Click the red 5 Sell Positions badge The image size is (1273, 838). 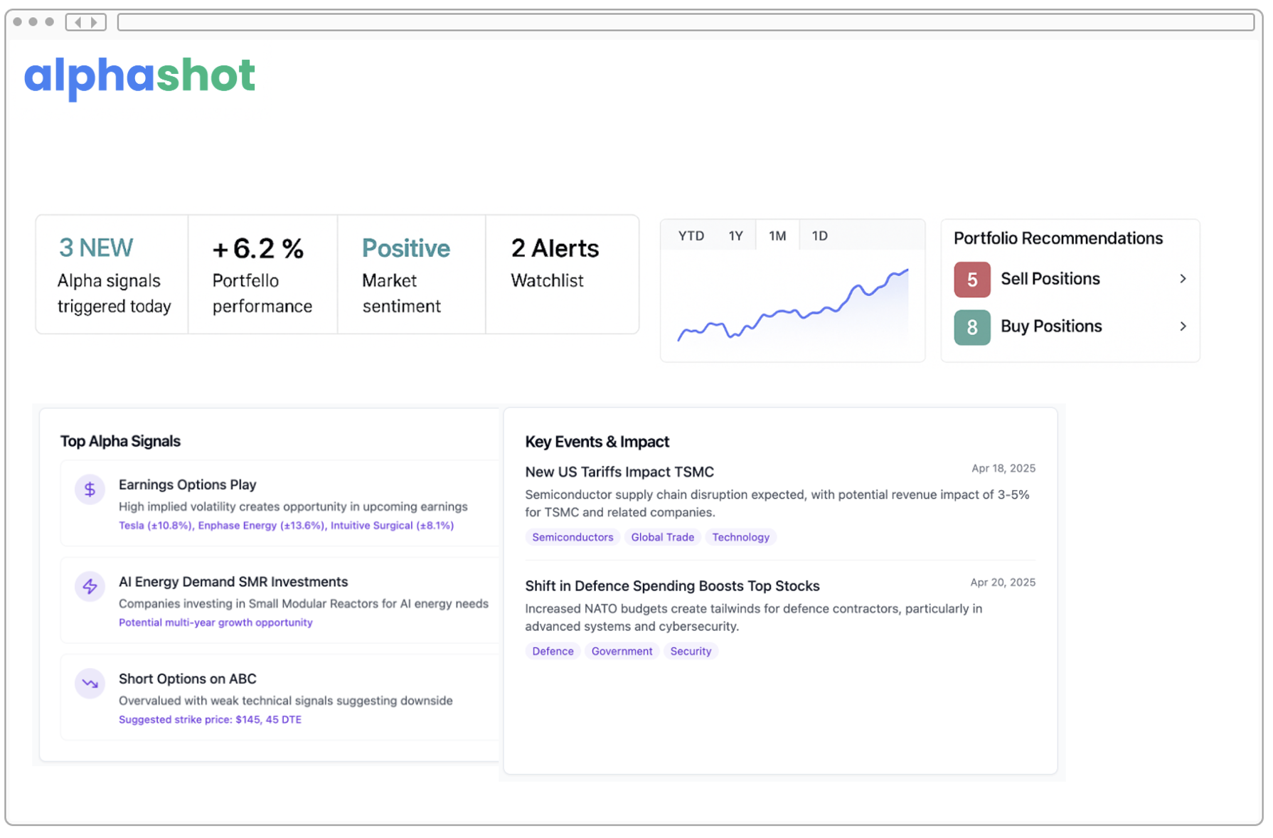971,279
